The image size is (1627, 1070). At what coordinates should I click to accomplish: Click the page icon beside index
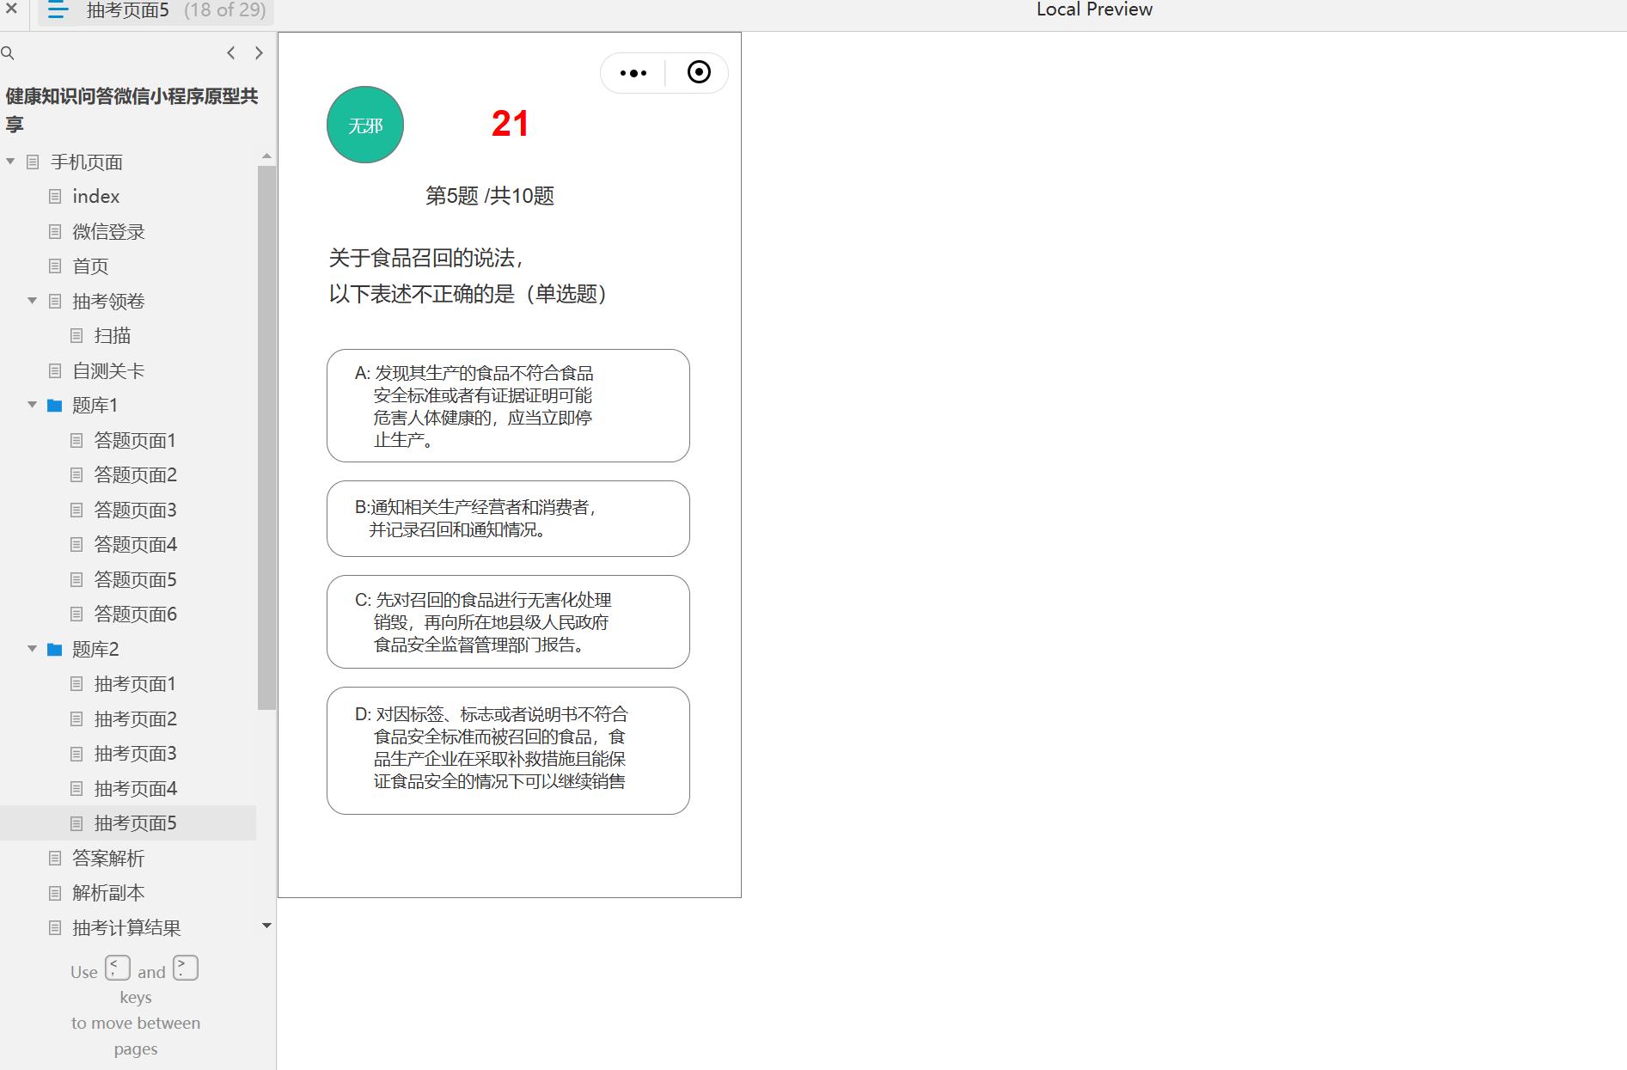coord(55,197)
